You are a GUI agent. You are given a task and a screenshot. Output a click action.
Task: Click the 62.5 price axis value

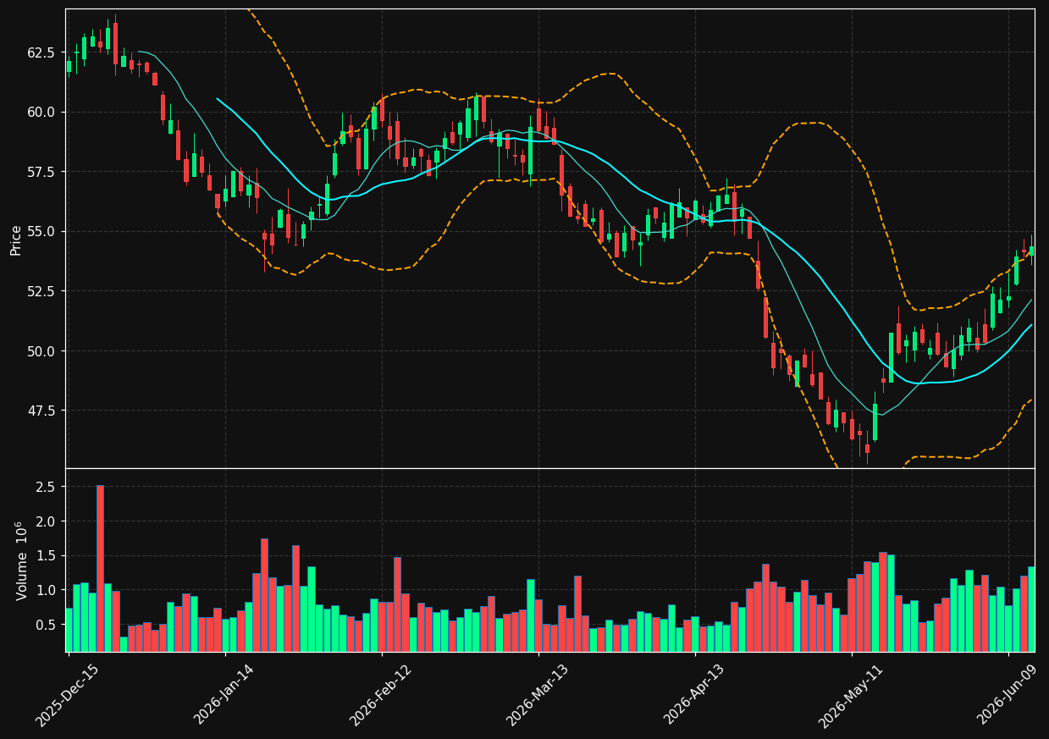(41, 52)
